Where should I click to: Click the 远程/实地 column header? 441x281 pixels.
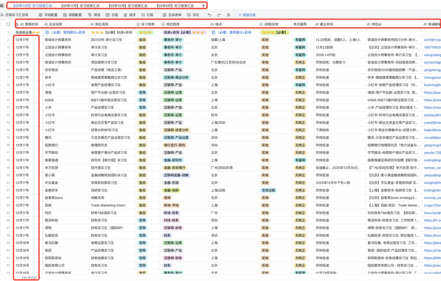[x=275, y=24]
